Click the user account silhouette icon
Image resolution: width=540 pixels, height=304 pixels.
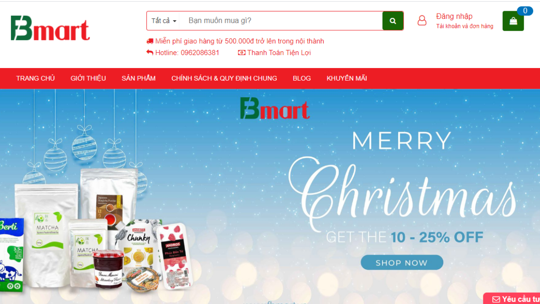coord(422,21)
